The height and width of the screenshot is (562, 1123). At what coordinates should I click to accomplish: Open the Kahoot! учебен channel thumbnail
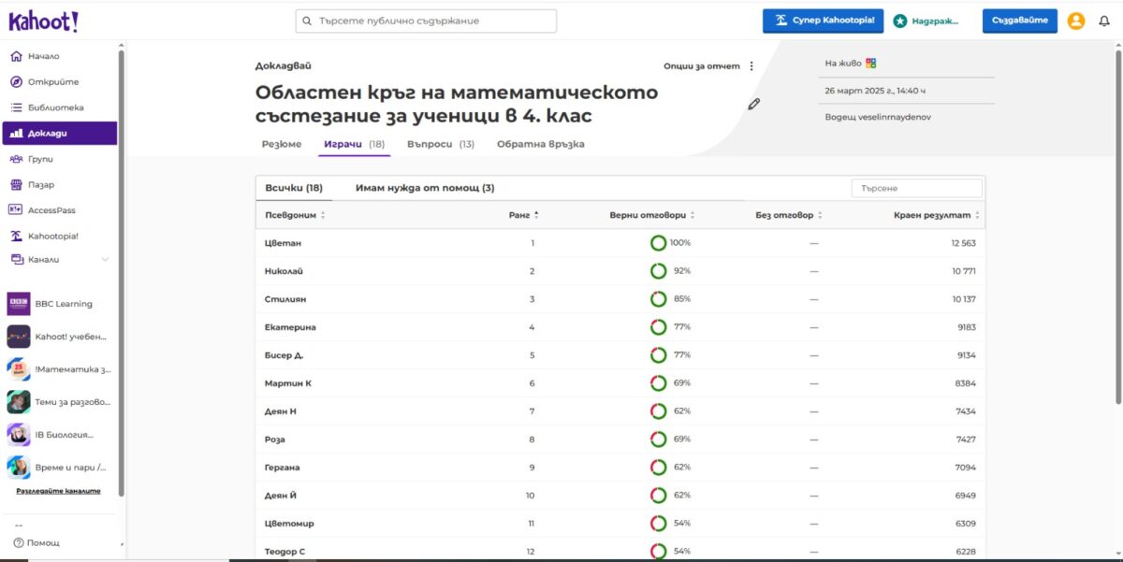[19, 336]
